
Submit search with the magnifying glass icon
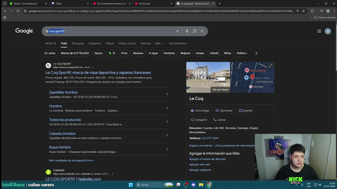click(202, 31)
